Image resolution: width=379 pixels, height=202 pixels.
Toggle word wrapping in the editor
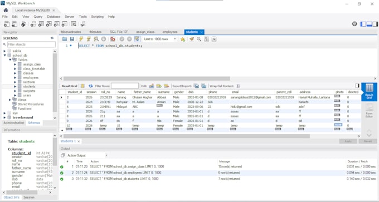pyautogui.click(x=214, y=39)
